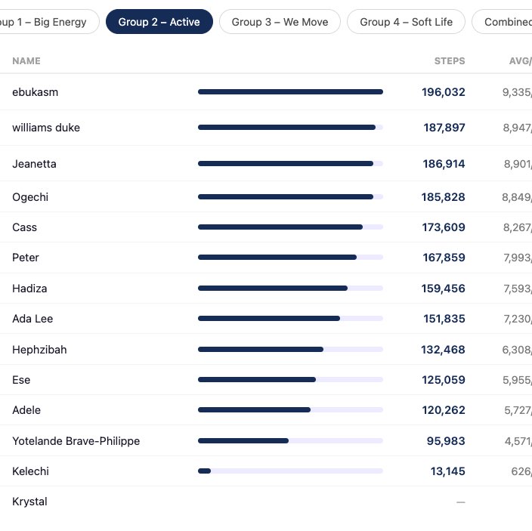Select the name Ese
The height and width of the screenshot is (531, 532).
(21, 380)
